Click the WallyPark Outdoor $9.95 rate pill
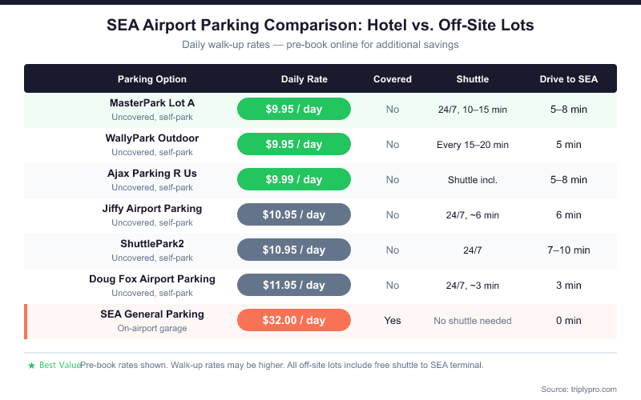This screenshot has width=641, height=400. (294, 144)
